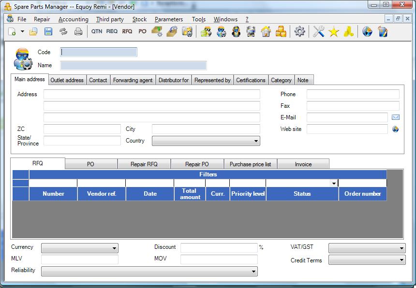
Task: Switch to the Forwarding agent tab
Action: 133,80
